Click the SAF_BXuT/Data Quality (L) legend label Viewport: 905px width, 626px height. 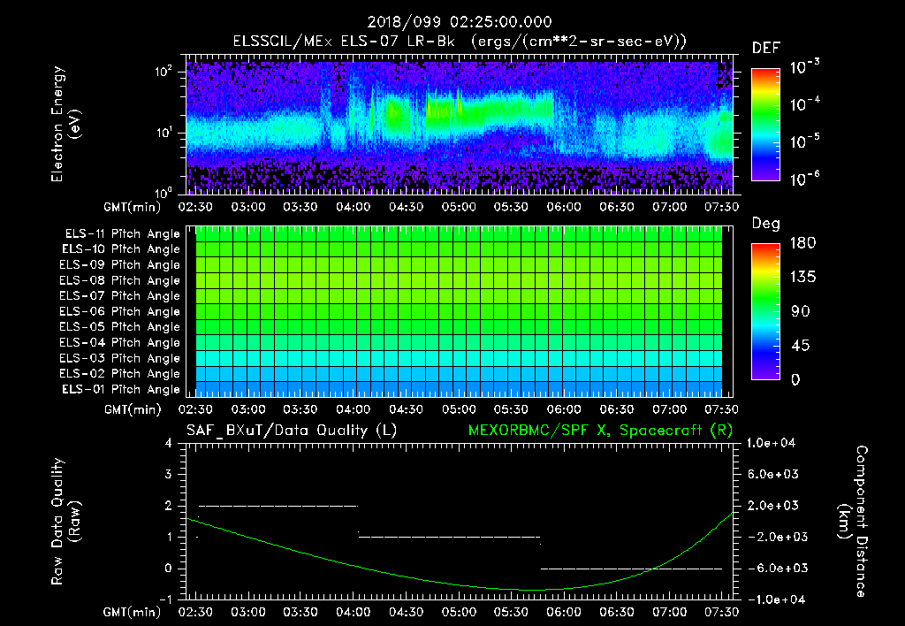tap(290, 431)
